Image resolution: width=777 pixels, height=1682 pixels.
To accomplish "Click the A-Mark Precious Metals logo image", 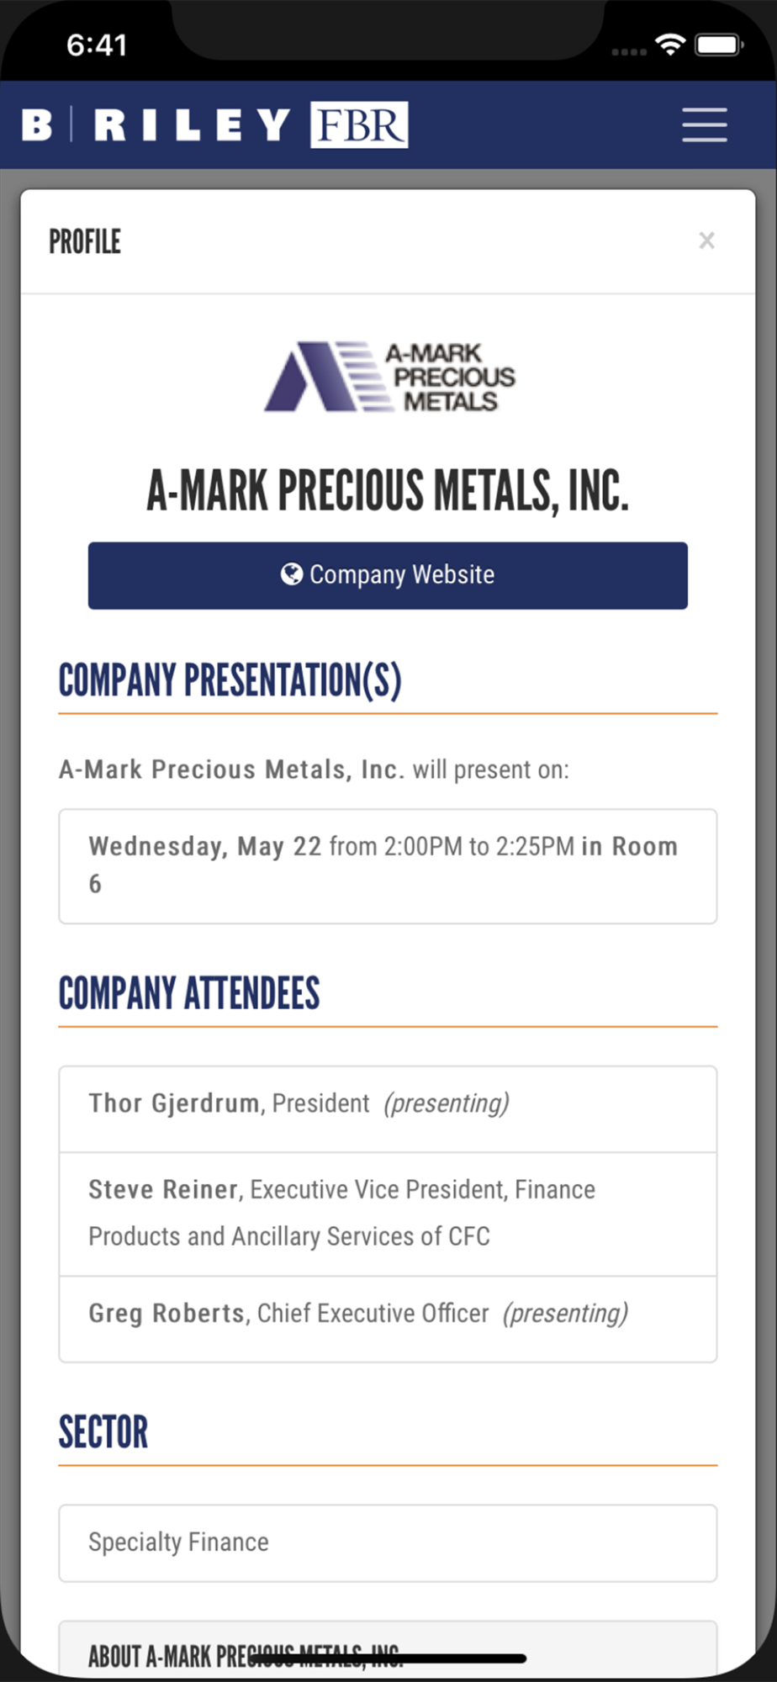I will tap(388, 377).
